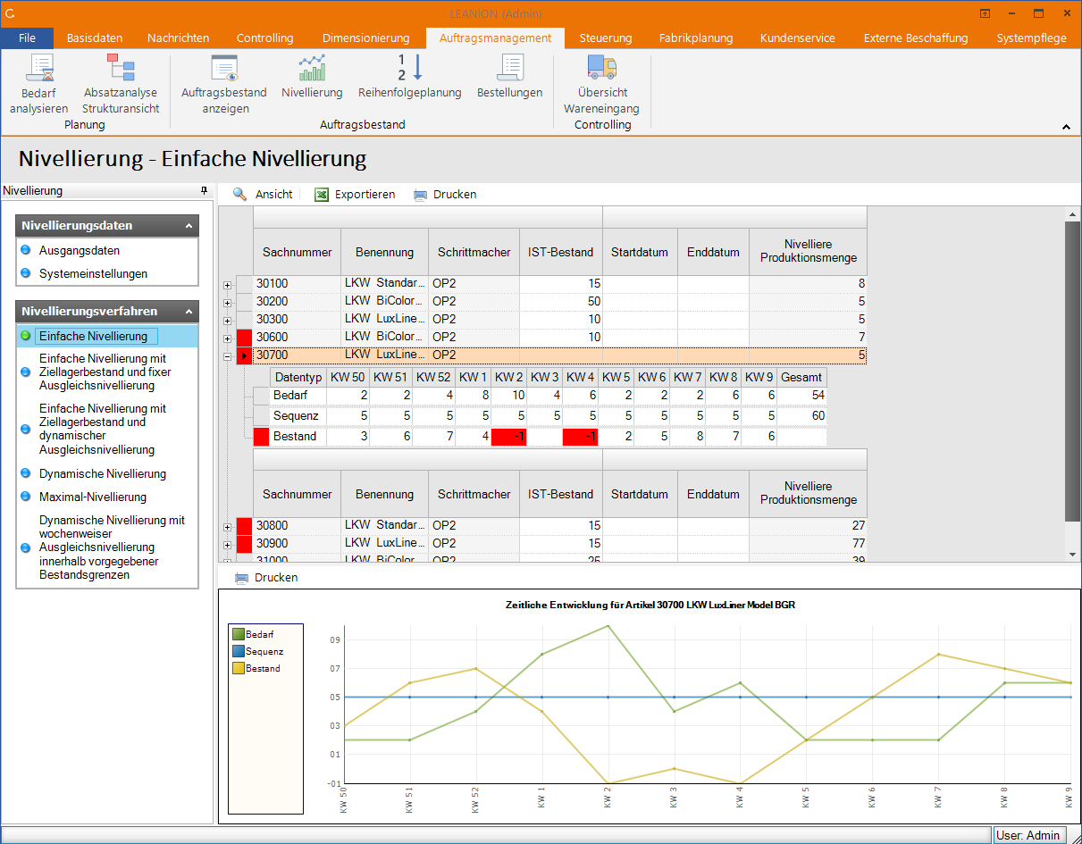Switch to the Dimensionierung tab

coord(365,38)
